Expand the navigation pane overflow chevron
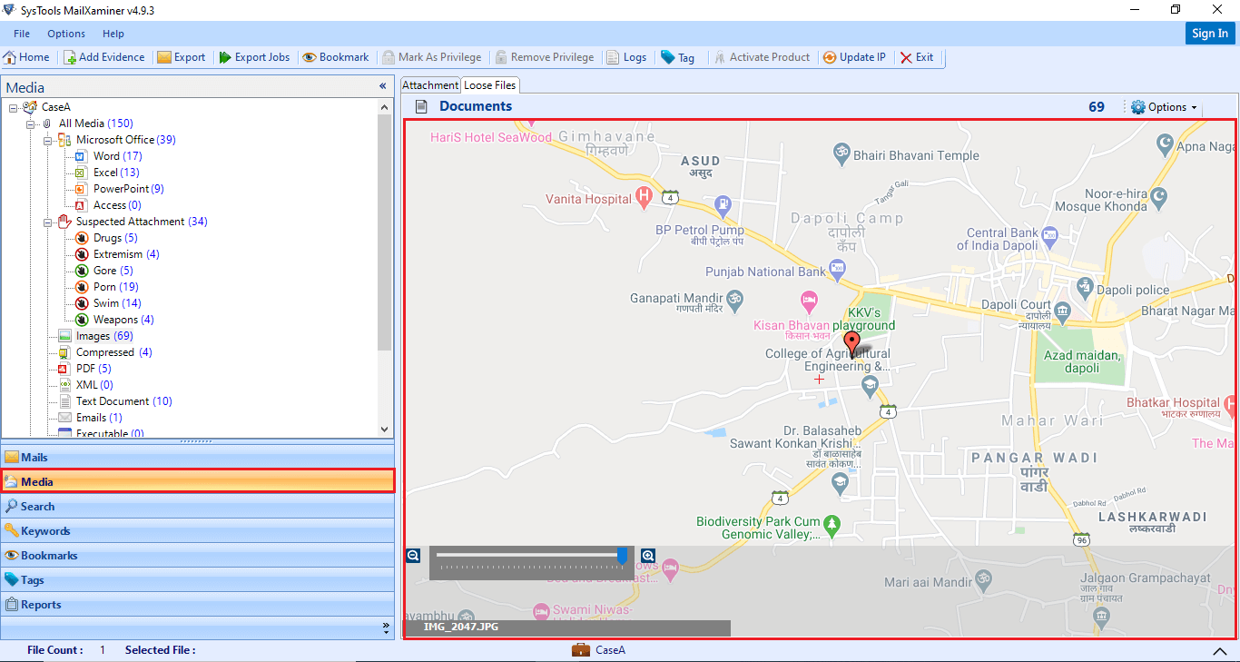 (384, 627)
